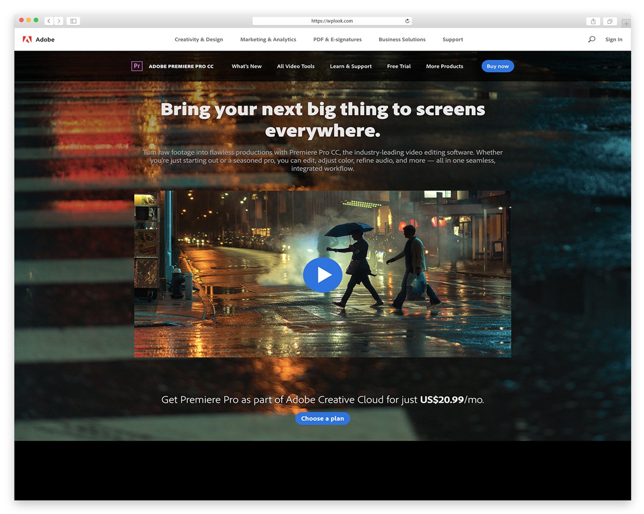This screenshot has height=514, width=644.
Task: Go back with browser back arrow
Action: point(49,21)
